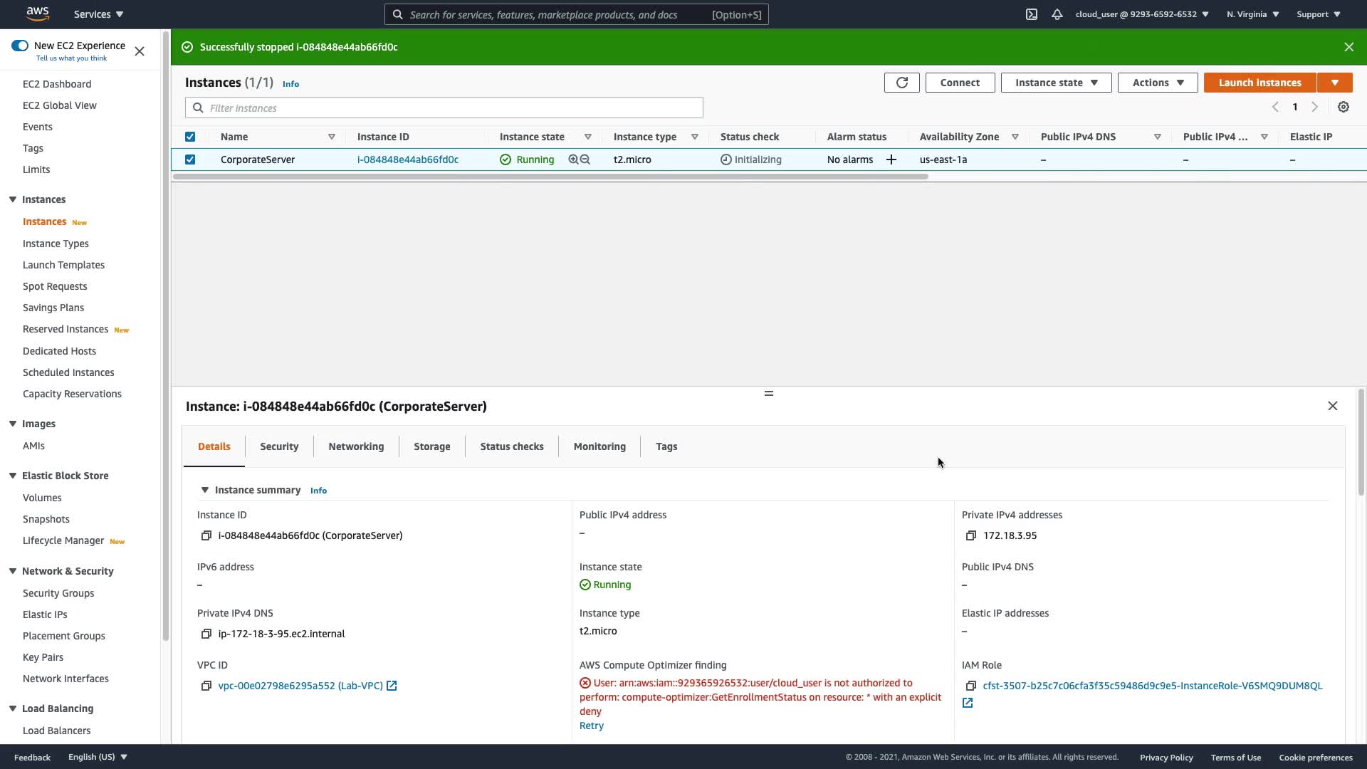Click the Launch Instances button
1367x769 pixels.
point(1259,83)
